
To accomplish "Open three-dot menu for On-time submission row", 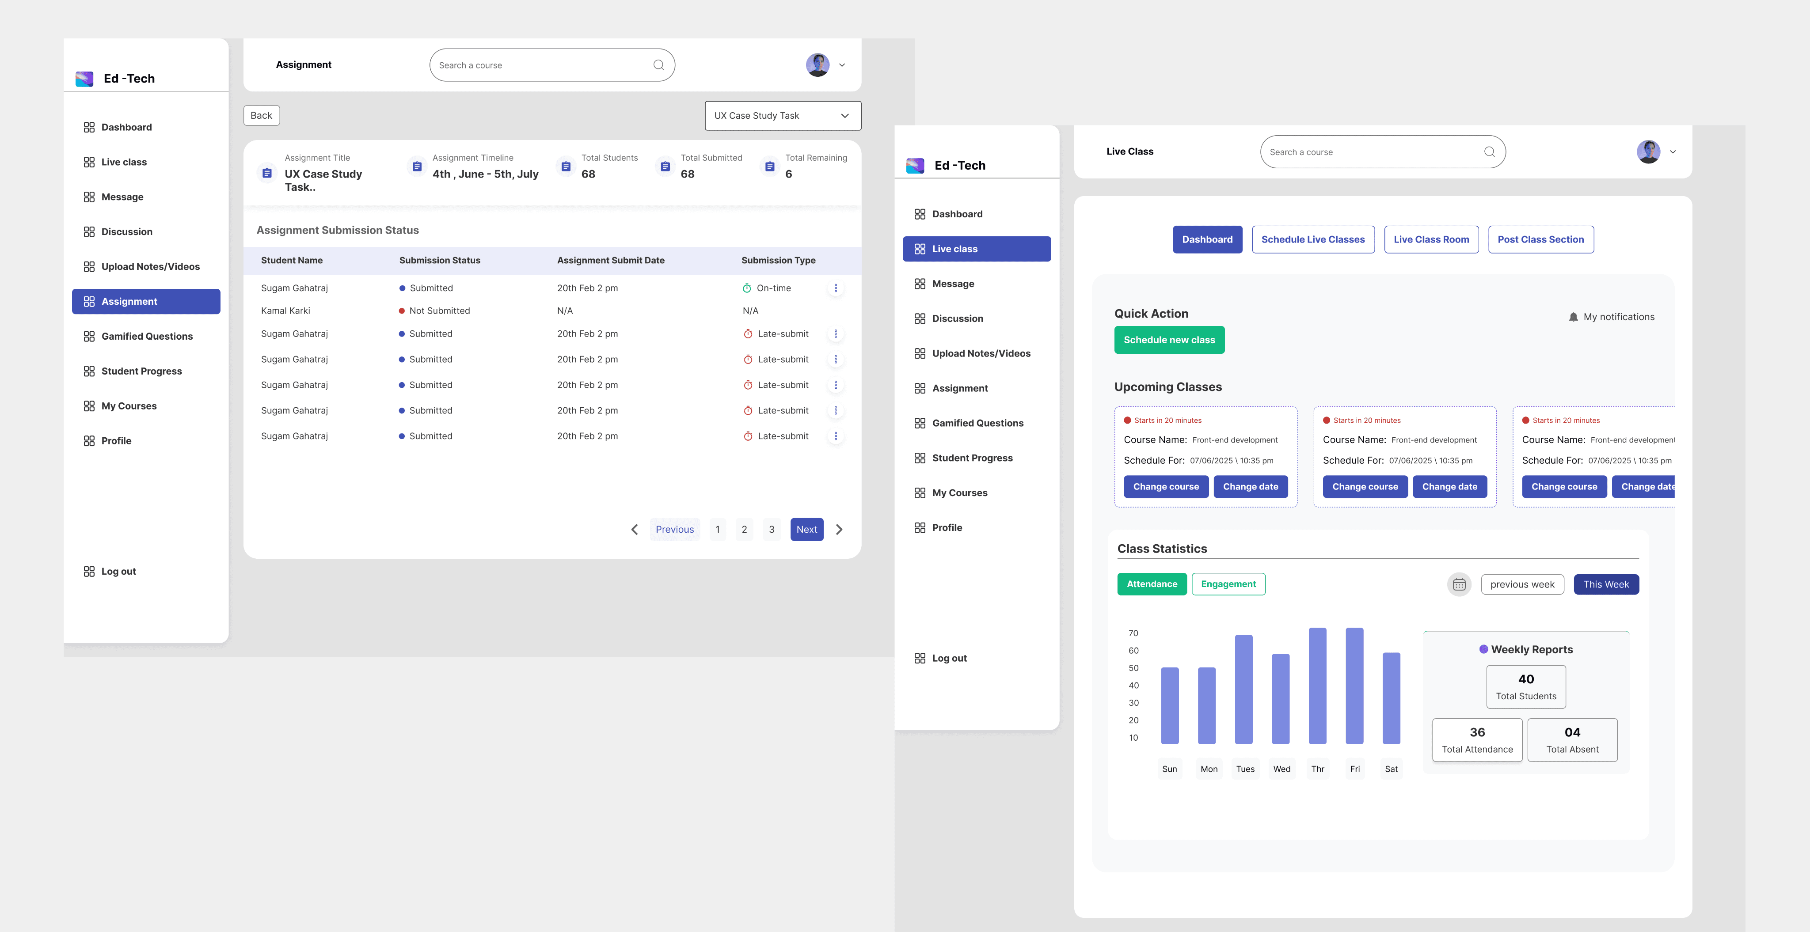I will 836,288.
